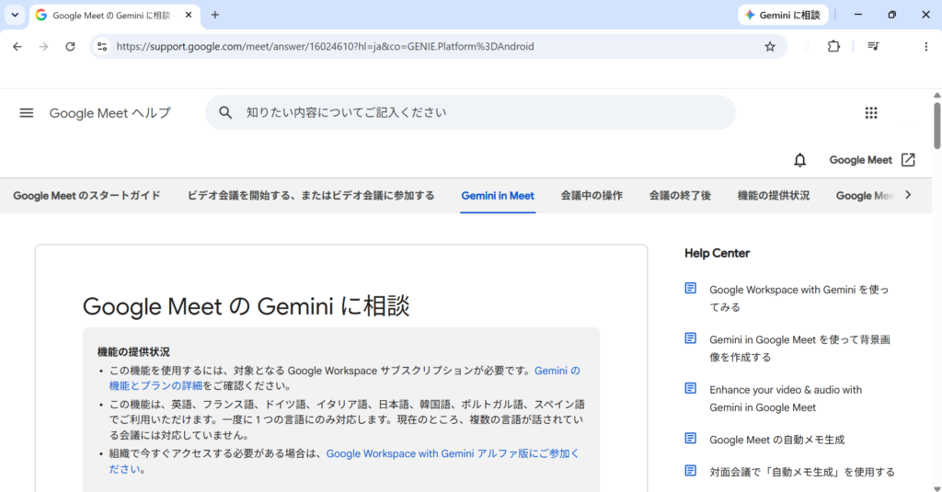Screen dimensions: 942x492
Task: Click the Google Meet の Gemini に相談 heading
Action: (246, 306)
